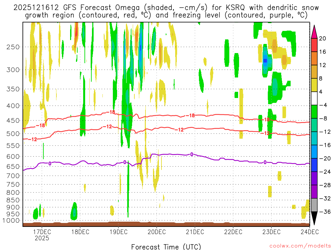334x250 pixels.
Task: Click the 24DEC time axis label
Action: 310,232
